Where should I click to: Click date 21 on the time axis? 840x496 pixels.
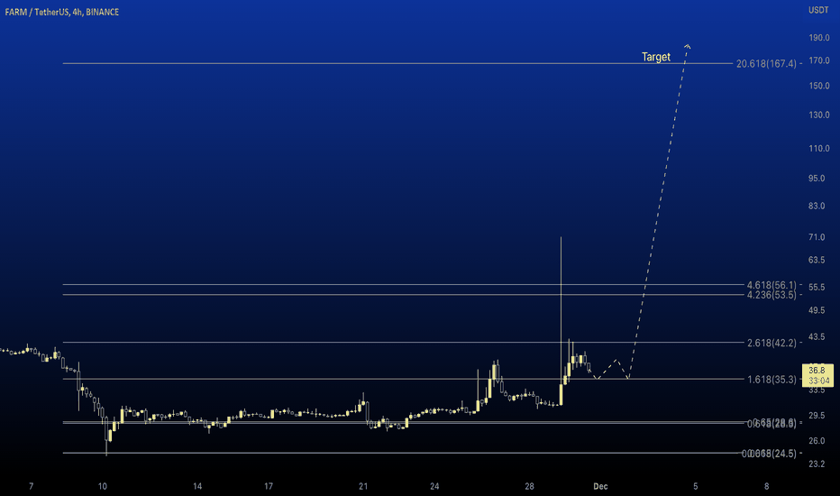tap(363, 486)
